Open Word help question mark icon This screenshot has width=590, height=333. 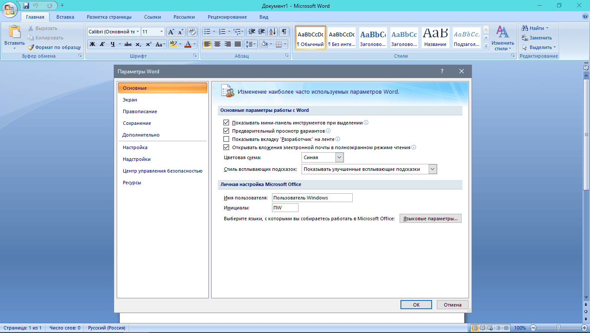[585, 16]
